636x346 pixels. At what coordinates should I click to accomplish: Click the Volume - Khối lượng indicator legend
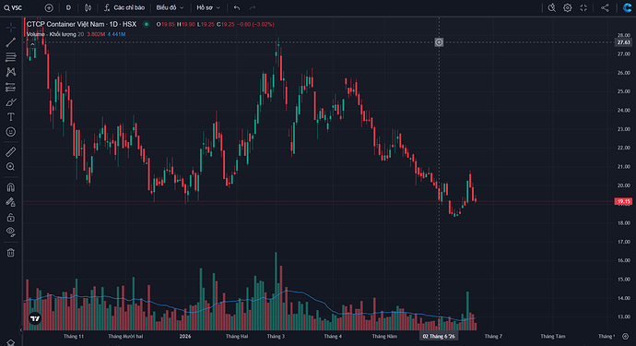(x=52, y=34)
